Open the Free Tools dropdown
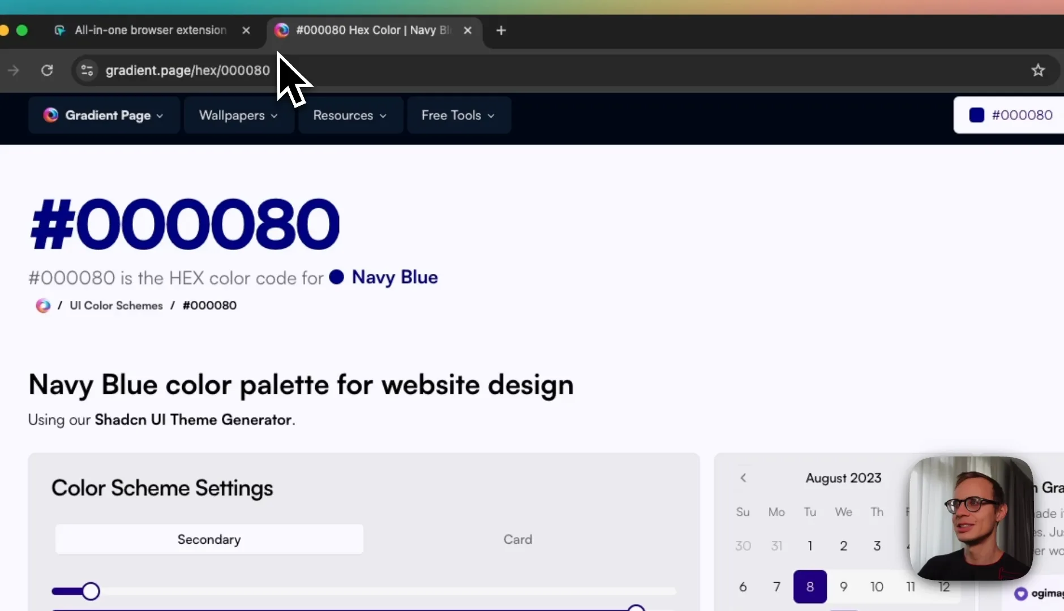 [458, 115]
